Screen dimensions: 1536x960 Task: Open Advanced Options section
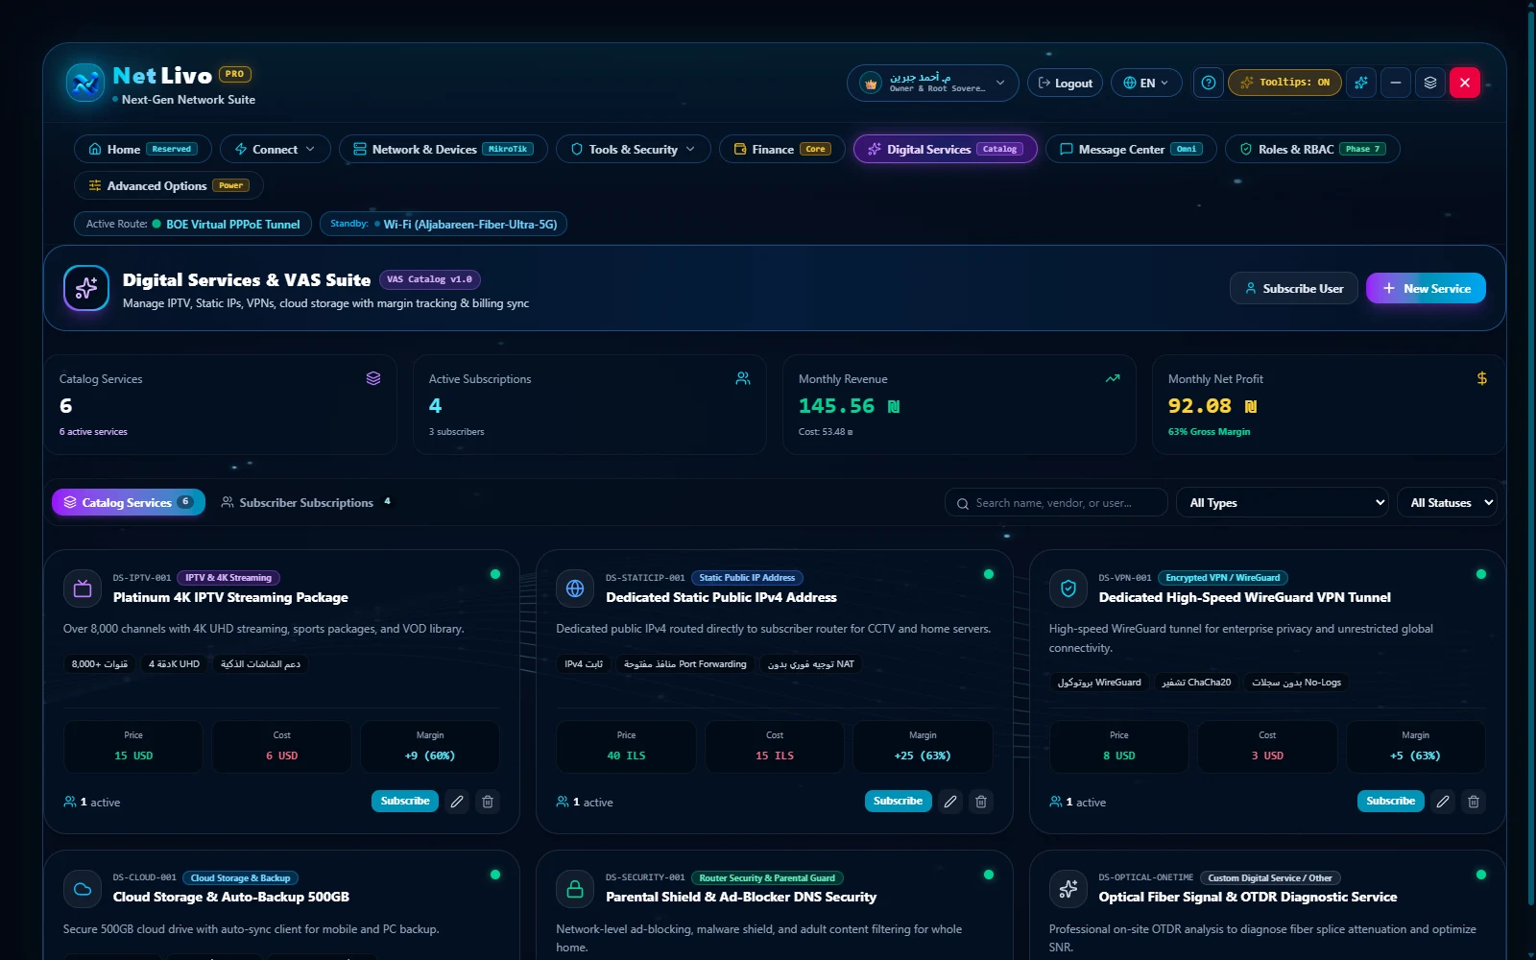[x=169, y=185]
